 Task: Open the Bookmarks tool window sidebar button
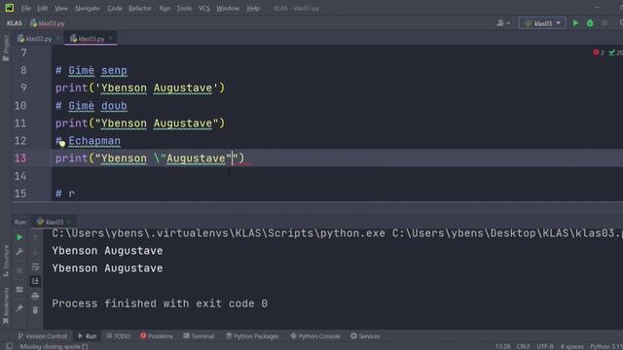point(6,305)
